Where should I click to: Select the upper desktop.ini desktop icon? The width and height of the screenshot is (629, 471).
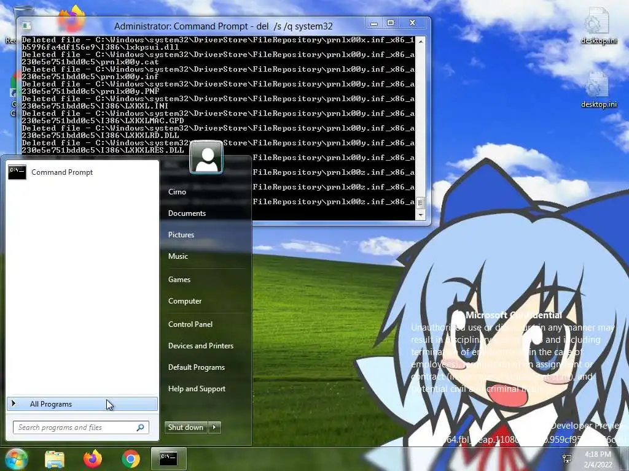click(598, 26)
